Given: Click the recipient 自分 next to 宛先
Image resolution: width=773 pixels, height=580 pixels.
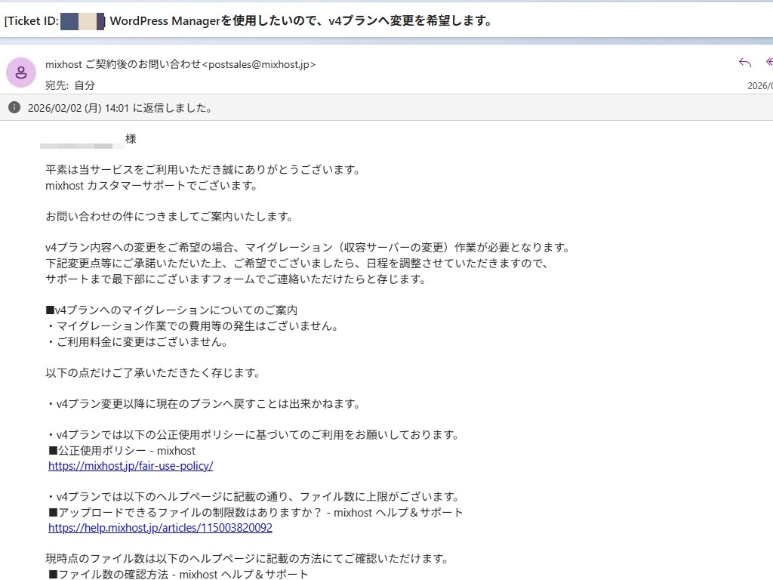Looking at the screenshot, I should click(x=83, y=85).
